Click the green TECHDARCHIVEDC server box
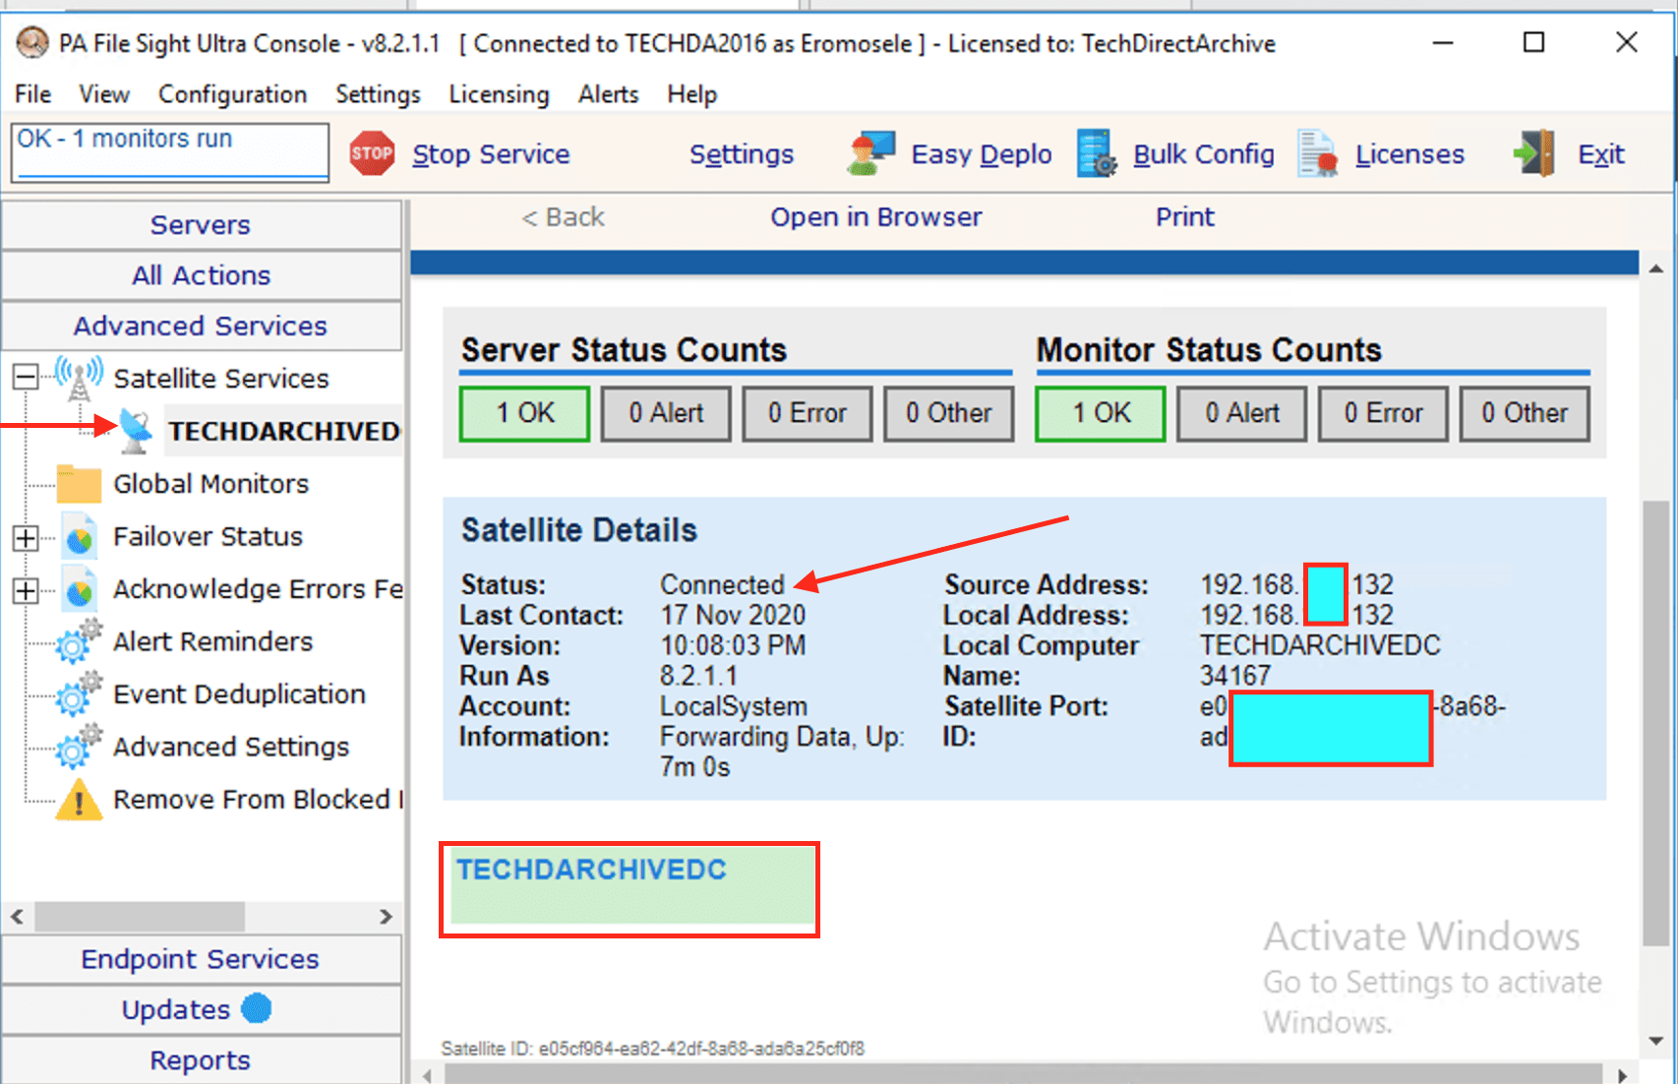Screen dimensions: 1678x1084 (629, 889)
